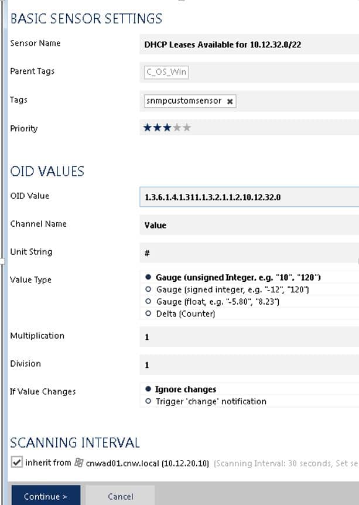Set priority to five stars
Screen dimensions: 359x505
click(187, 128)
